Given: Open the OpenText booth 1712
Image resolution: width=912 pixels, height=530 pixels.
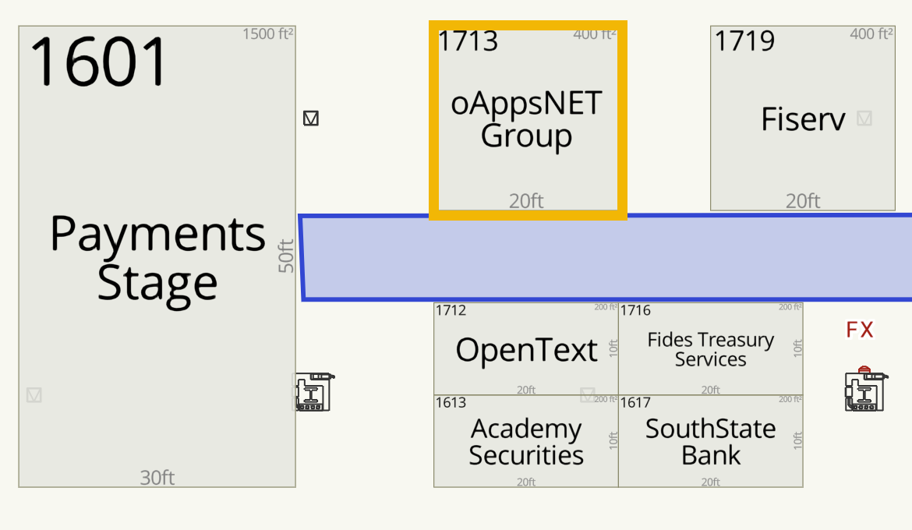Looking at the screenshot, I should click(526, 349).
